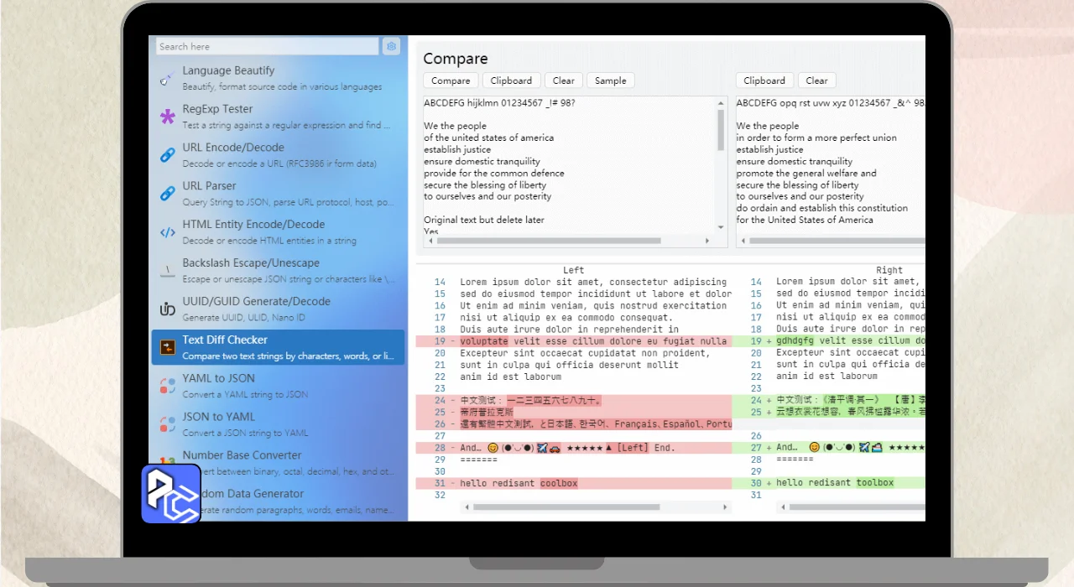Click the Search here input field

[268, 47]
